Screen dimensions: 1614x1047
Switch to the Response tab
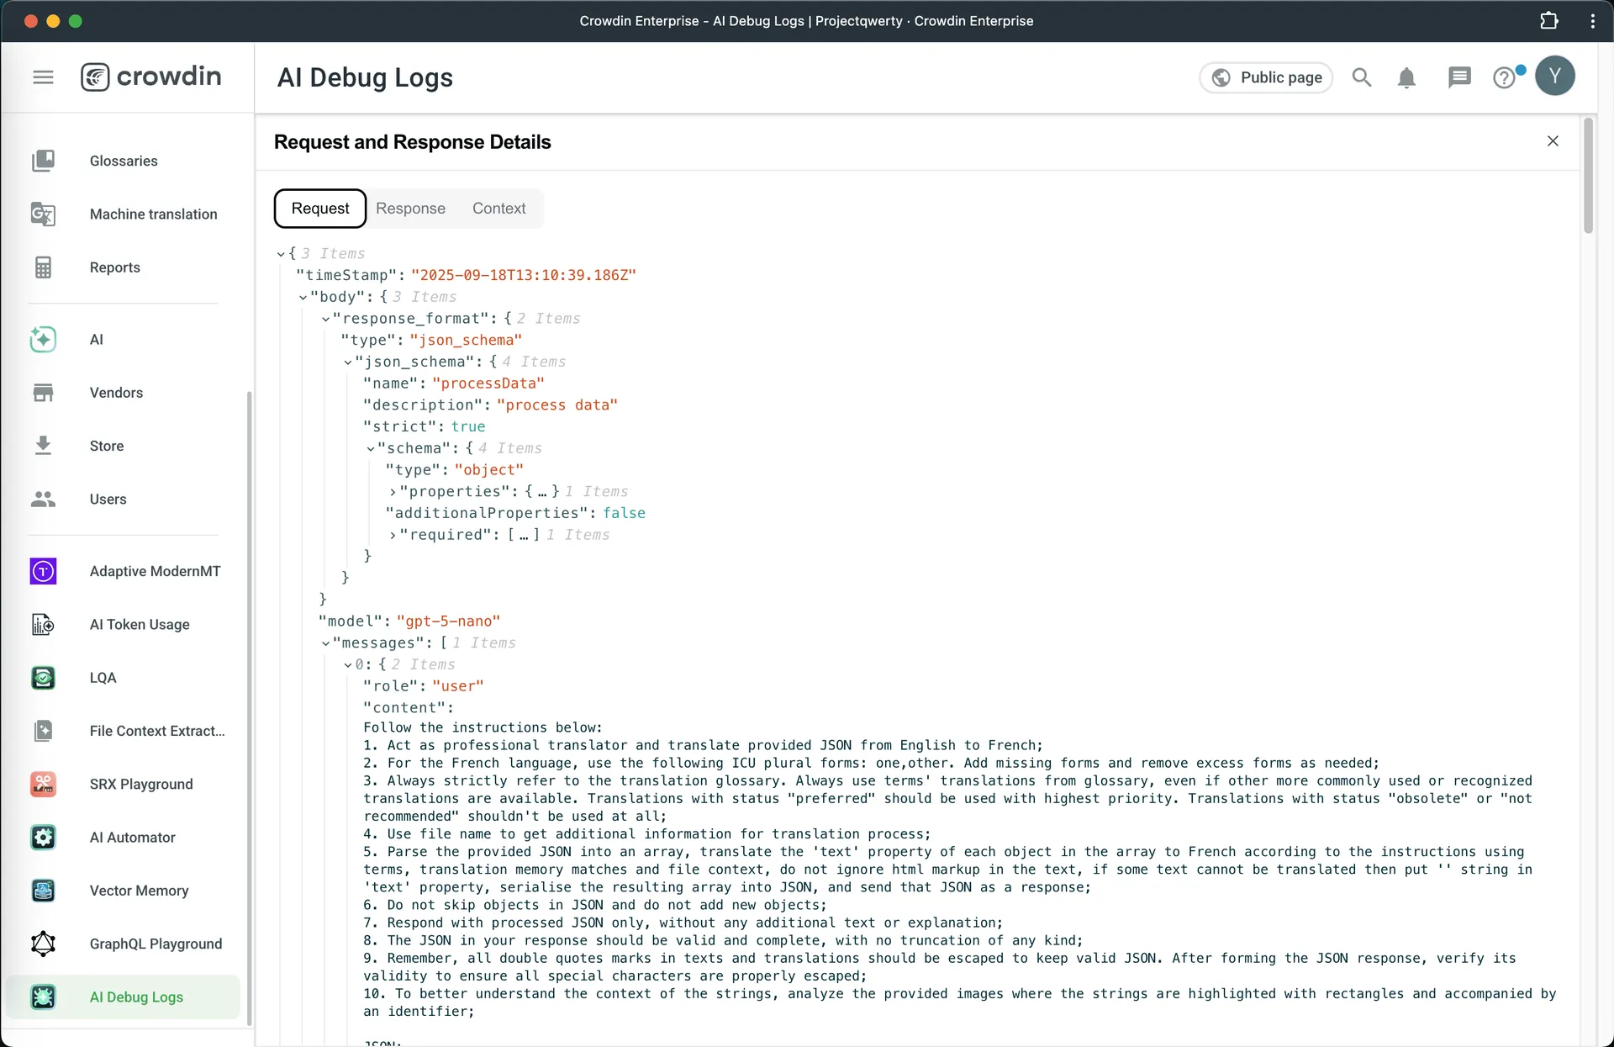pyautogui.click(x=410, y=209)
